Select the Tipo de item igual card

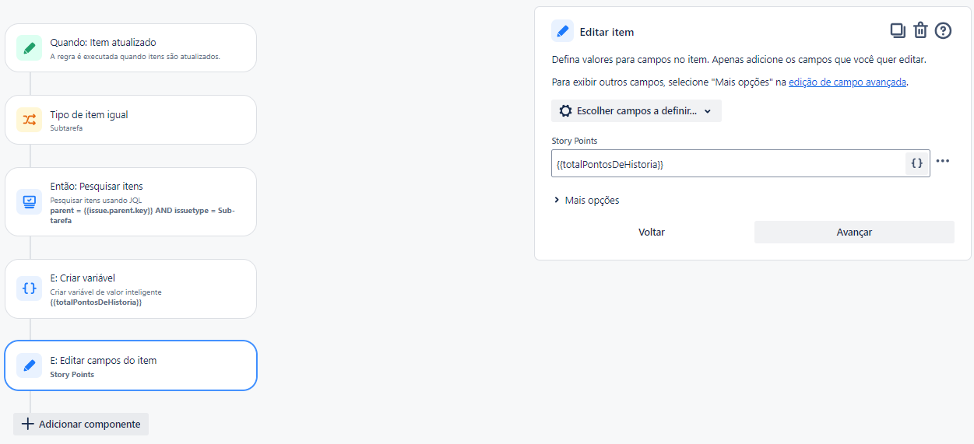coord(131,120)
